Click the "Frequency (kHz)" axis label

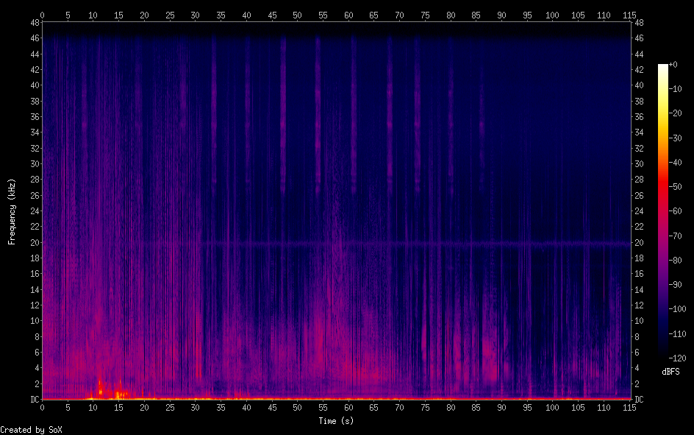pyautogui.click(x=12, y=211)
